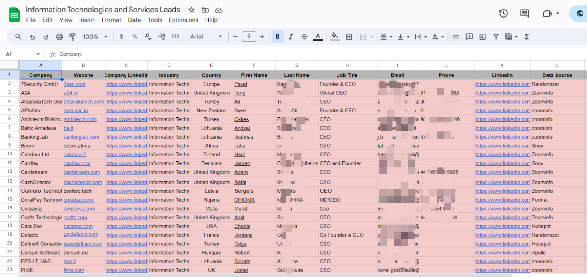Select column E by its header
Image resolution: width=587 pixels, height=277 pixels.
[211, 66]
